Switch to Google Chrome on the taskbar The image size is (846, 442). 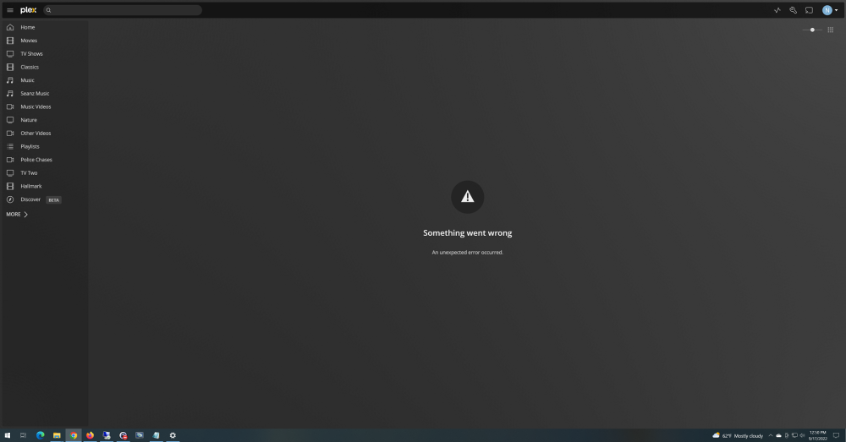tap(74, 435)
